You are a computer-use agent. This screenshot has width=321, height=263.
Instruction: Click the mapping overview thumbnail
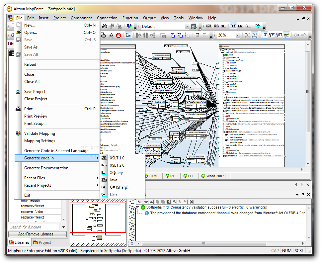pos(98,222)
